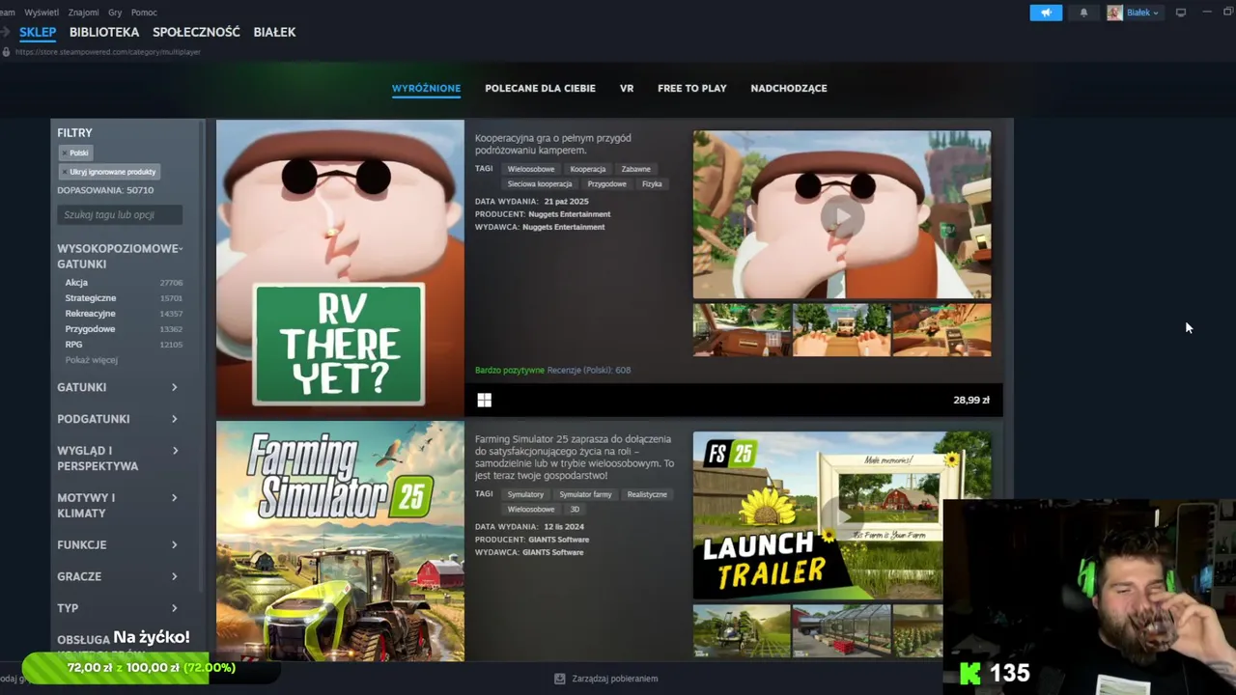Image resolution: width=1236 pixels, height=695 pixels.
Task: Open the SPOŁECZNOŚĆ main navigation
Action: click(196, 32)
